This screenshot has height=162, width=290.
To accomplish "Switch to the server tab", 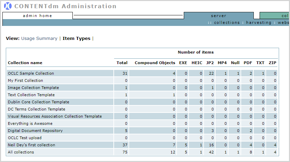I will coord(219,16).
